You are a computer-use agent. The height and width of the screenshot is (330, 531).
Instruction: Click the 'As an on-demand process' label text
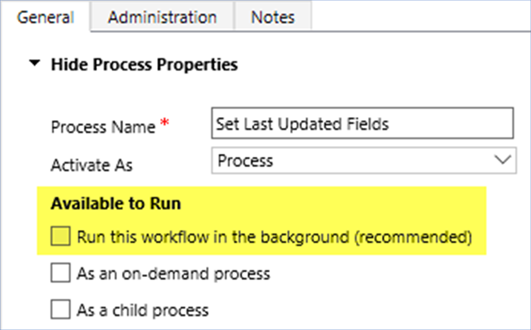pos(173,274)
